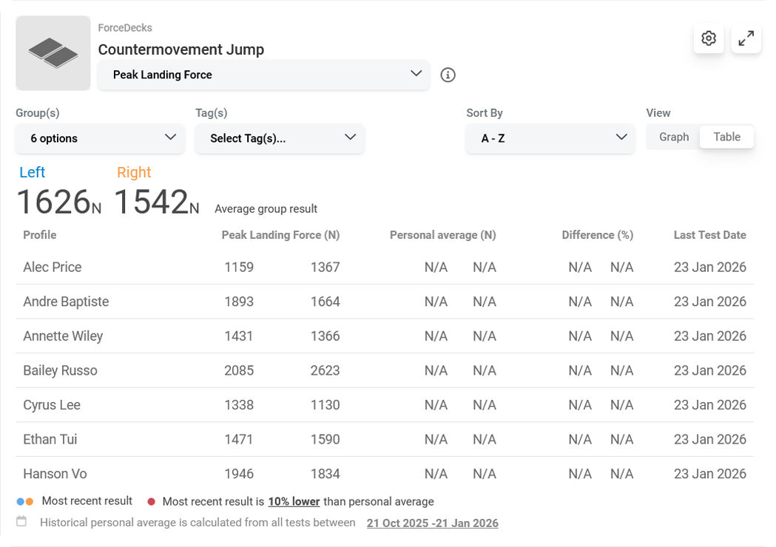Click Hanson Vo's right value 1834

pyautogui.click(x=325, y=474)
